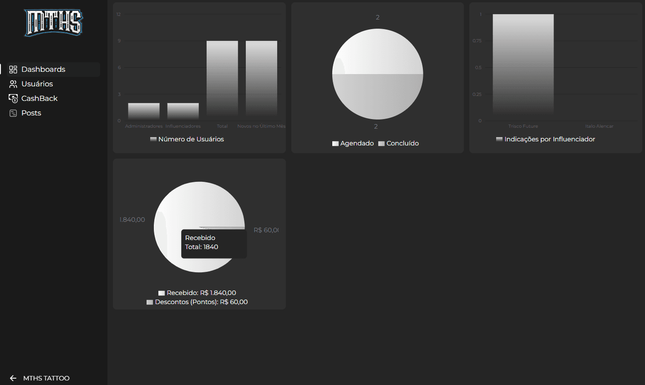Click the Administradores bar in users chart
Image resolution: width=645 pixels, height=385 pixels.
click(144, 111)
